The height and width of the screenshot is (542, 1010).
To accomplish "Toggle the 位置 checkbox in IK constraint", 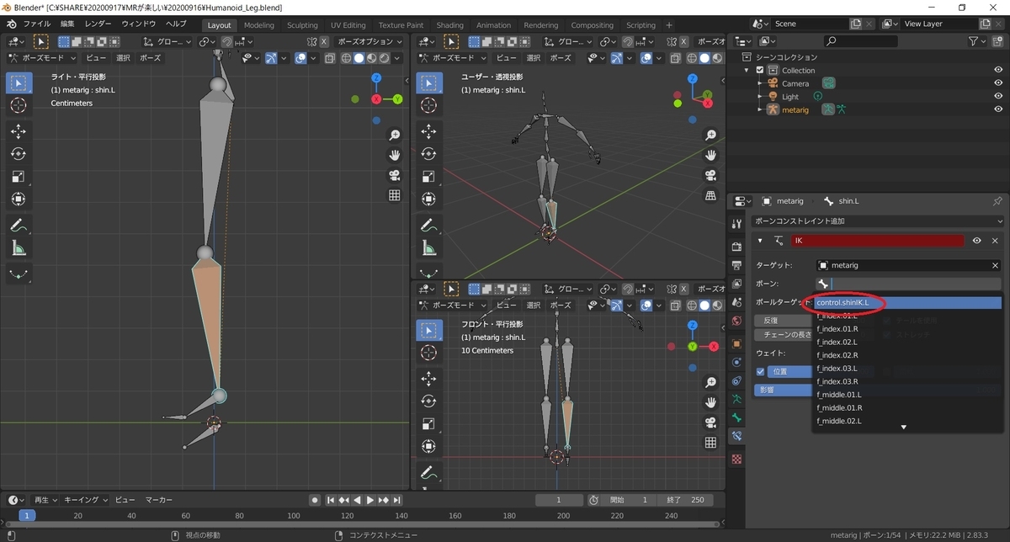I will click(x=760, y=372).
